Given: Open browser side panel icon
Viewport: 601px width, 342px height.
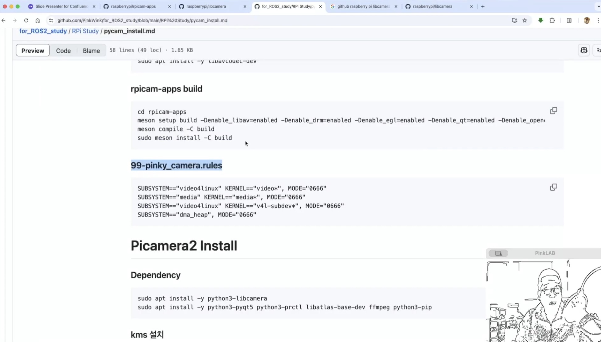Looking at the screenshot, I should point(569,20).
